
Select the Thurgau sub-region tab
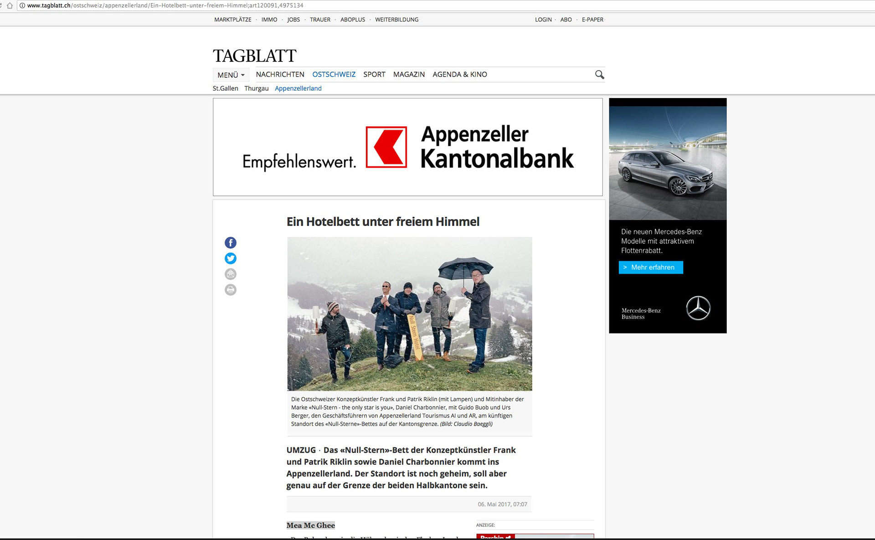(x=256, y=88)
